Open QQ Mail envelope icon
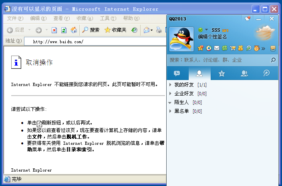This screenshot has height=186, width=282. (217, 48)
